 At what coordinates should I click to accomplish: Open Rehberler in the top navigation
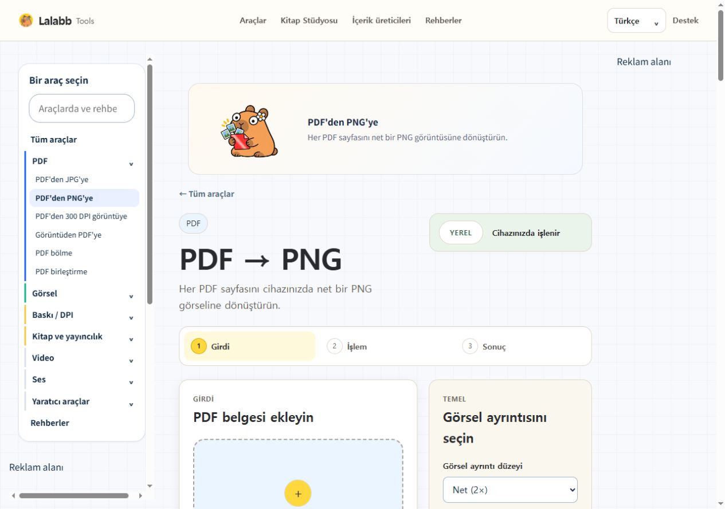pos(443,21)
